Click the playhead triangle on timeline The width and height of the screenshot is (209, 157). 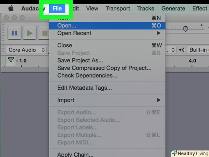pyautogui.click(x=11, y=60)
